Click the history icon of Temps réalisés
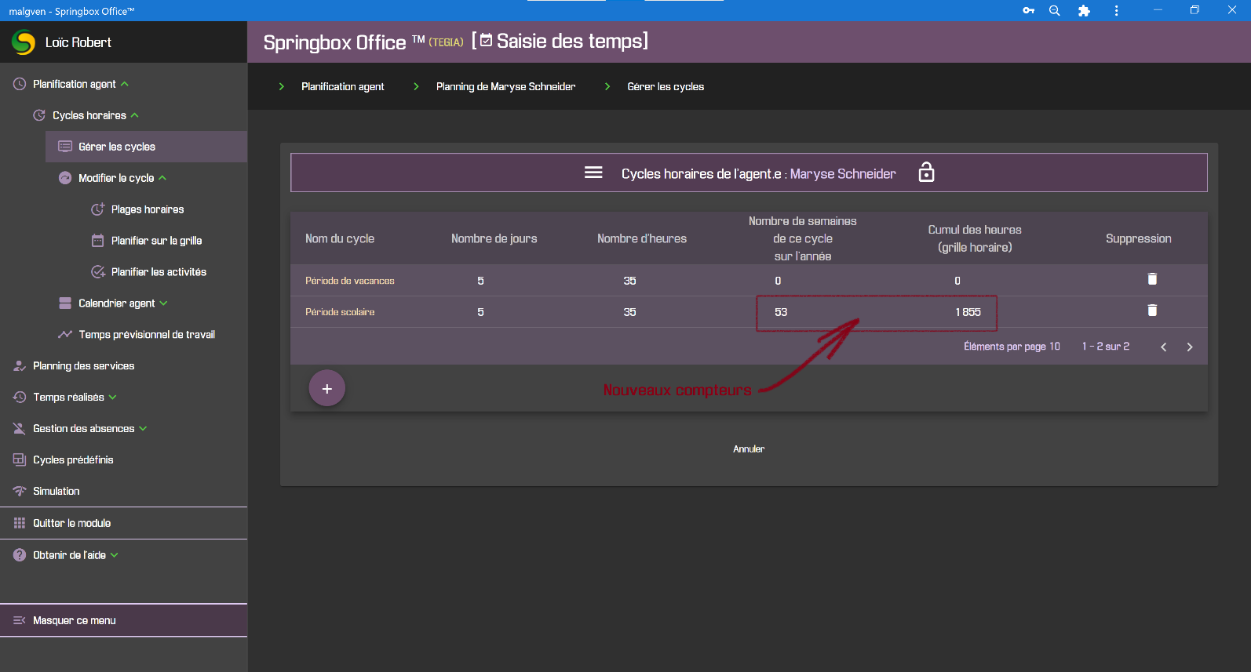 point(20,398)
